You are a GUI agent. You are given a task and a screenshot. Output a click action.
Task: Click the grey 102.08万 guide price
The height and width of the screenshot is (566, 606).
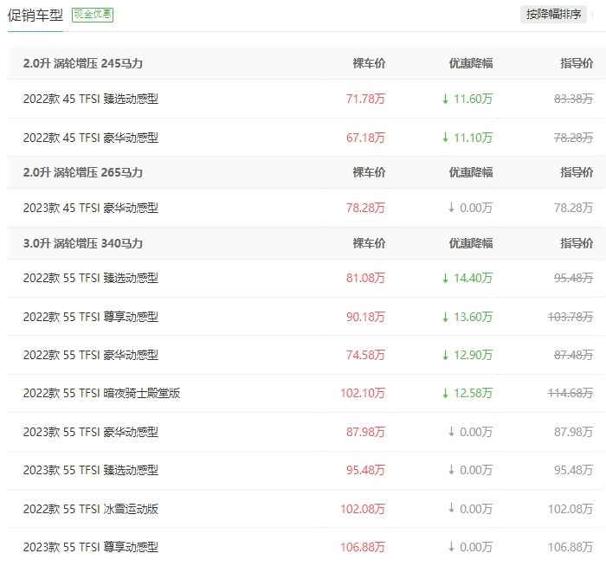[x=571, y=509]
